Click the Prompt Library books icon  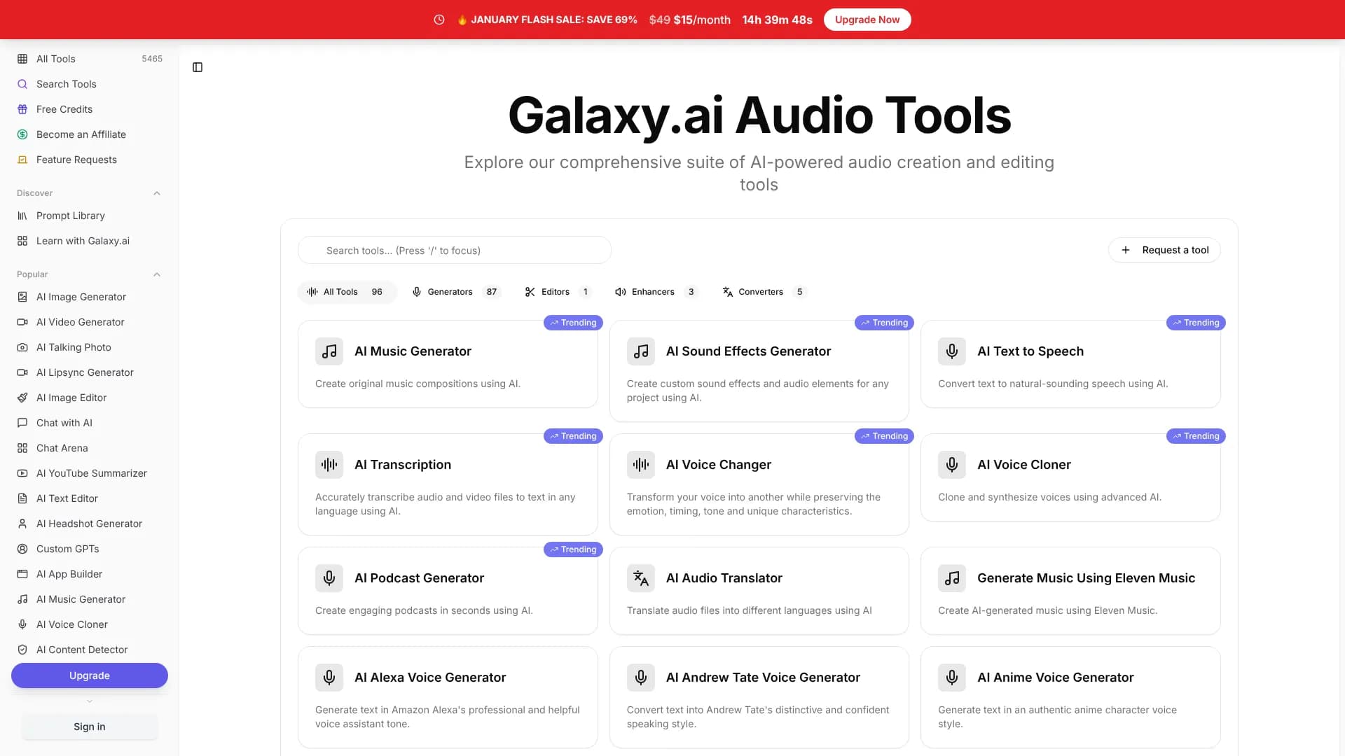tap(22, 216)
